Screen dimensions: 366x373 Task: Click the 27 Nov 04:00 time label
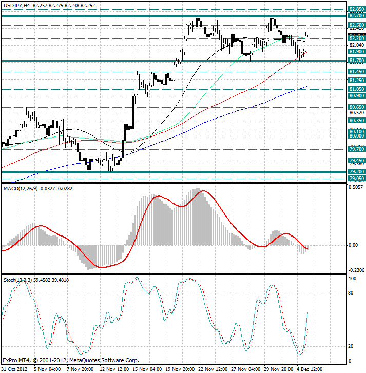(245, 369)
